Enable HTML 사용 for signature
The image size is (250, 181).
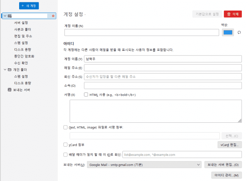[86, 95]
